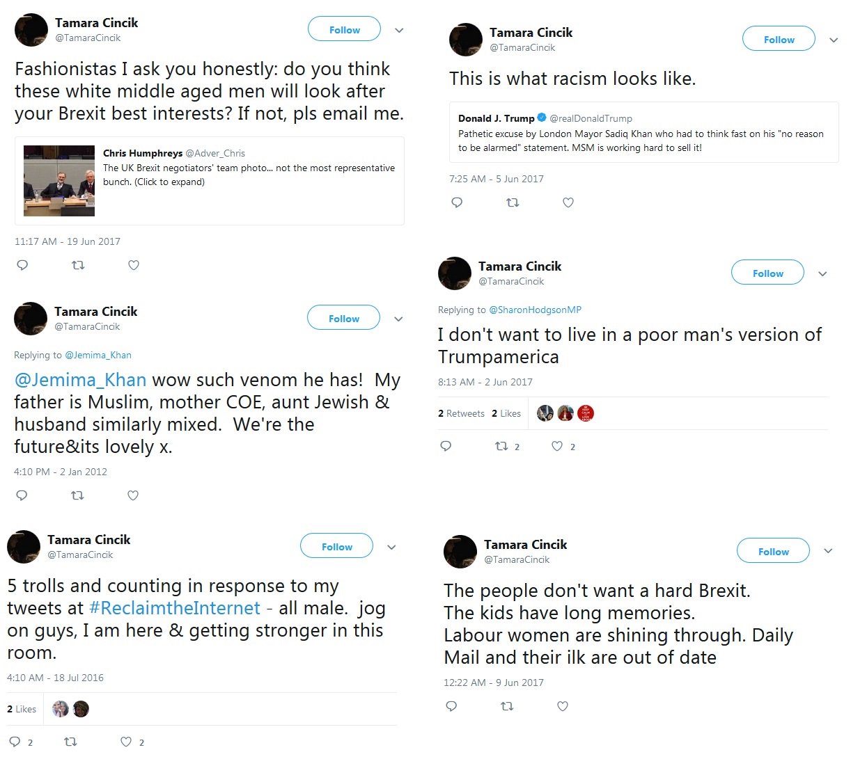
Task: Toggle like on the '5 trolls' tweet
Action: tap(126, 742)
